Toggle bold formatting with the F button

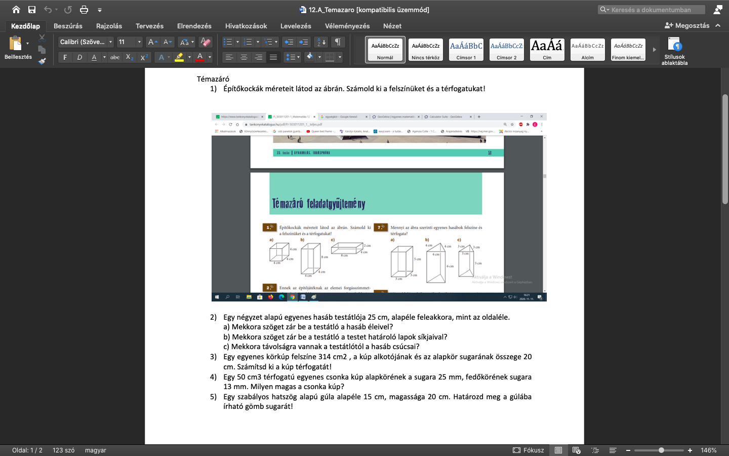pyautogui.click(x=65, y=57)
